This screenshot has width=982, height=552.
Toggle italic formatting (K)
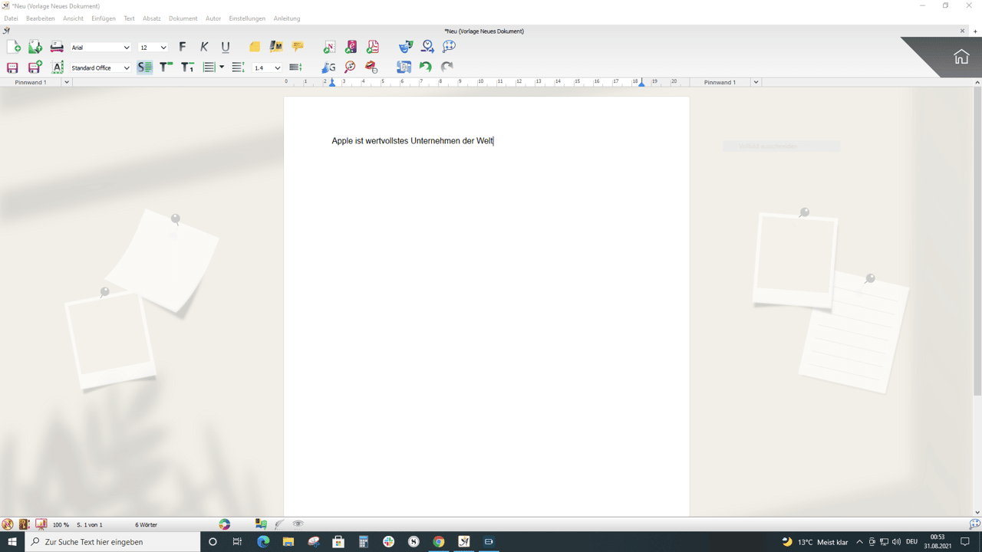[204, 47]
